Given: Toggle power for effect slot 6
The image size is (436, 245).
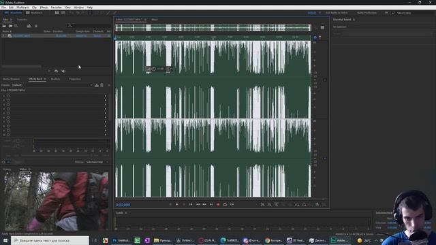Looking at the screenshot, I should click(x=8, y=118).
